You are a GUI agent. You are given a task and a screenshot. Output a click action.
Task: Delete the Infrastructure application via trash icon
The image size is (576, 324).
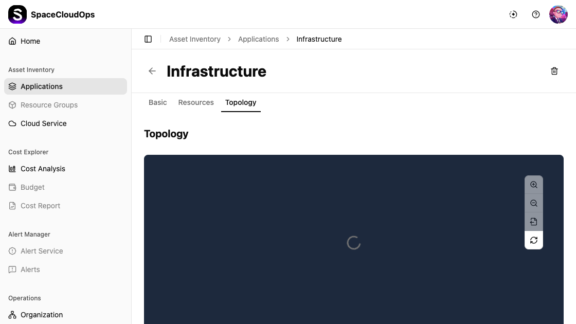click(554, 71)
